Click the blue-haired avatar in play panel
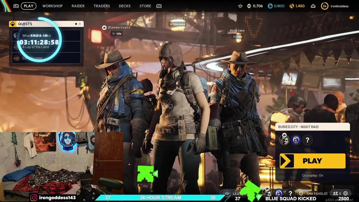This screenshot has height=202, width=359. pyautogui.click(x=296, y=140)
